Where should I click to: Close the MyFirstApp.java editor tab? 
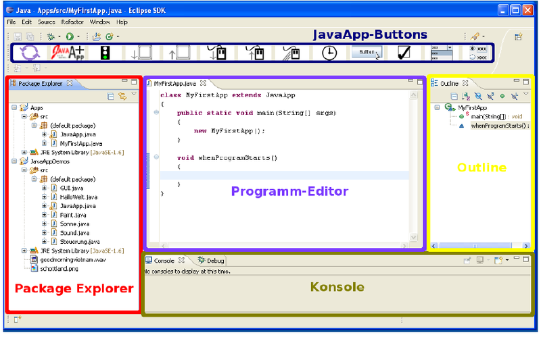coord(204,83)
